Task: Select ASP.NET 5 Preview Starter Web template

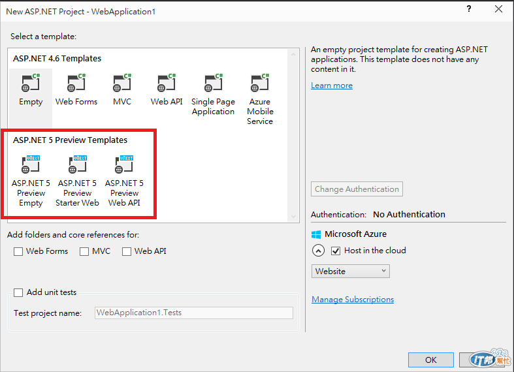Action: click(x=77, y=181)
